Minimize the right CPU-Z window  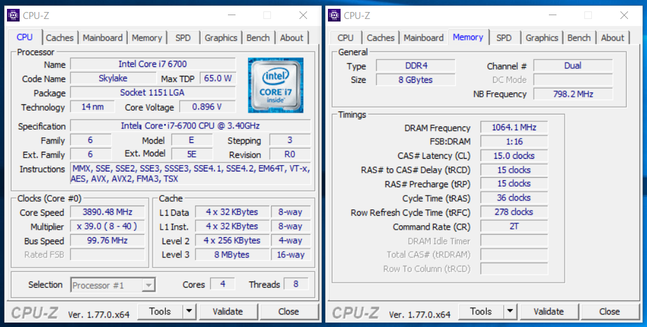(x=553, y=15)
